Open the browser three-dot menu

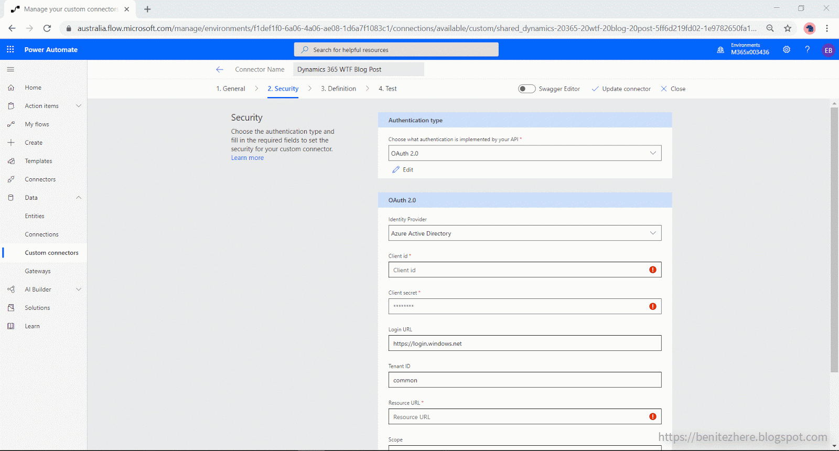click(x=827, y=28)
